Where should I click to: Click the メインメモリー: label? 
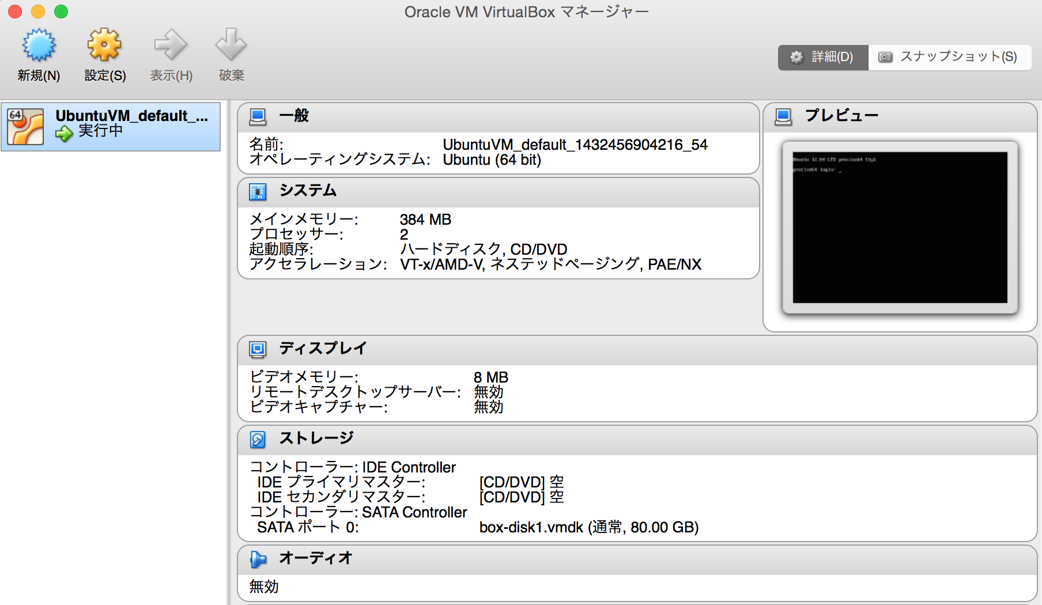coord(304,220)
